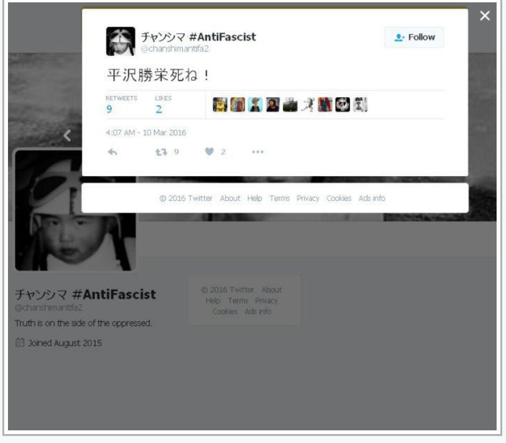
Task: Open the more options ellipsis
Action: point(257,152)
